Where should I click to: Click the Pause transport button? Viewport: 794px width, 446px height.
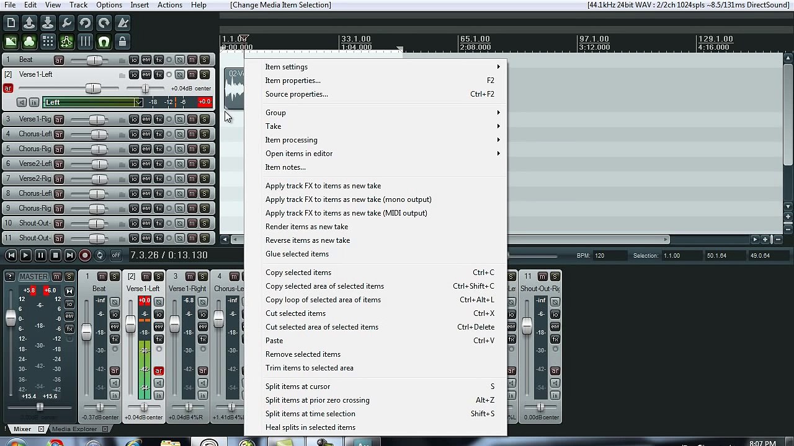pos(40,255)
